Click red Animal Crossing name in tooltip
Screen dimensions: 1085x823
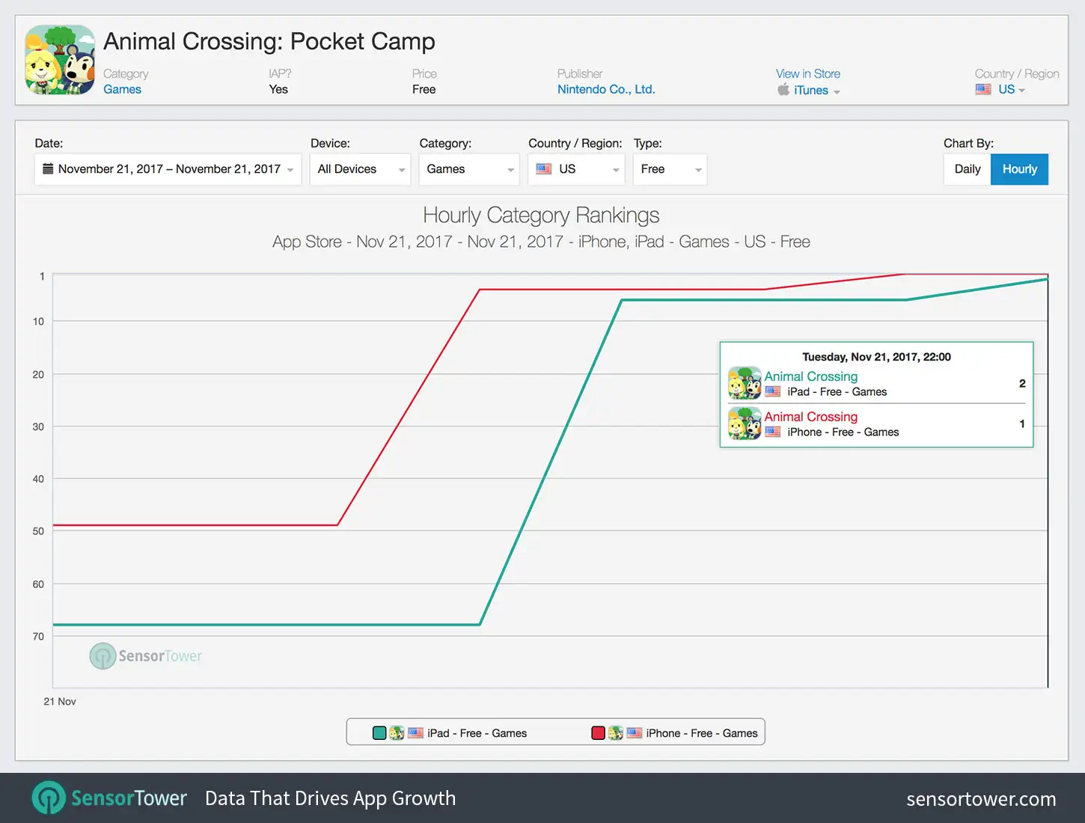811,417
